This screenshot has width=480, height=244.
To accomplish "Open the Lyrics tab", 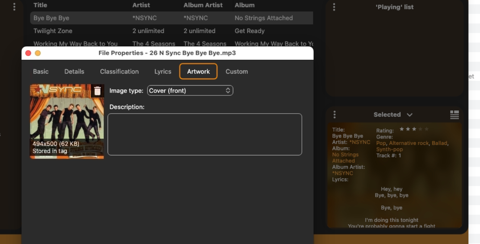I will 163,72.
